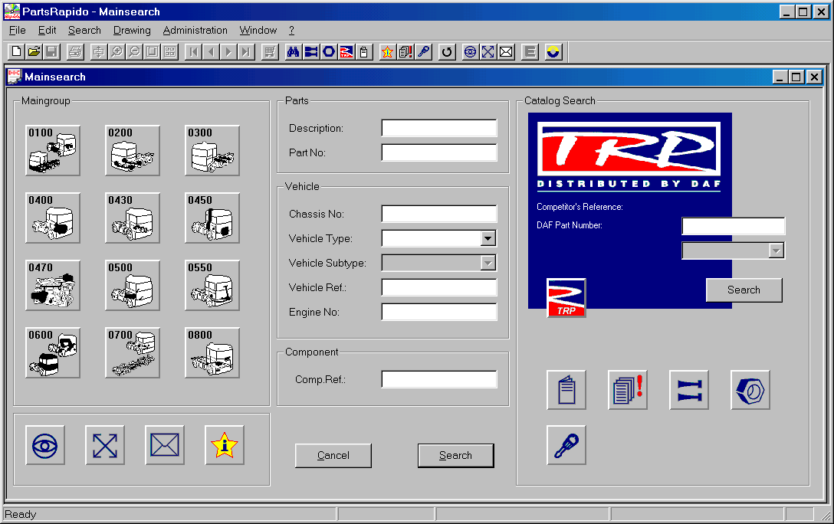Open the ? help menu

click(x=291, y=31)
